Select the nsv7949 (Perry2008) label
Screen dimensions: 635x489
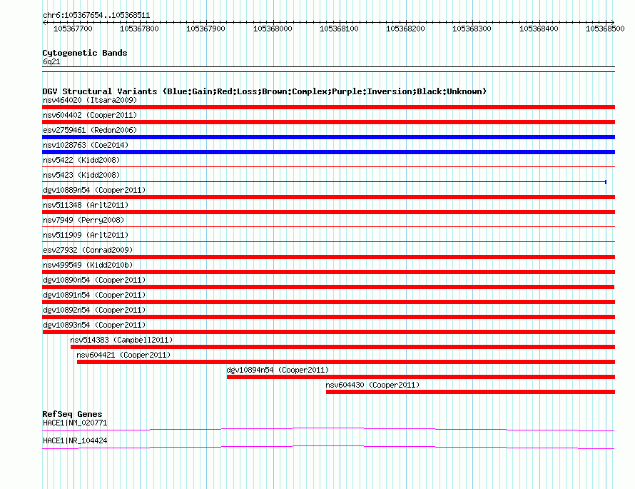pos(83,220)
